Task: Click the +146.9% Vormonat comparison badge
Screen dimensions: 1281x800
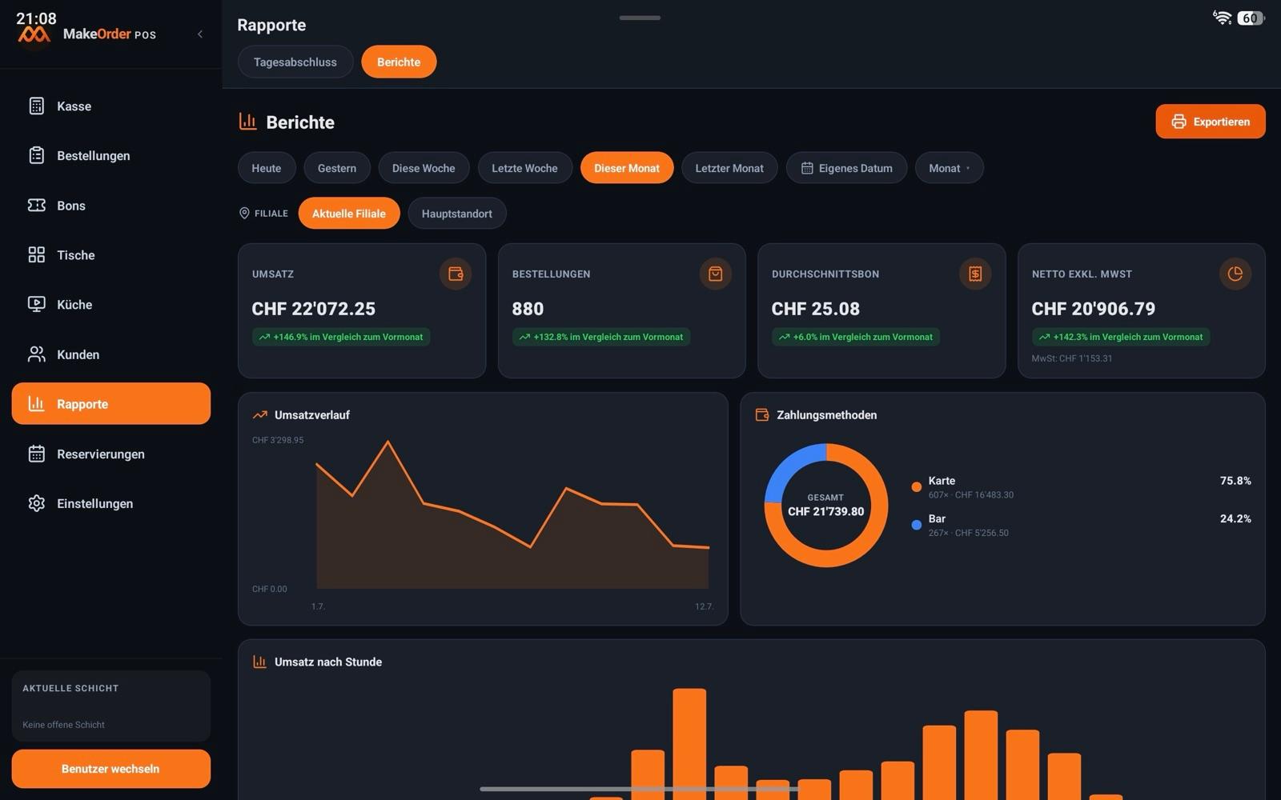Action: point(341,337)
